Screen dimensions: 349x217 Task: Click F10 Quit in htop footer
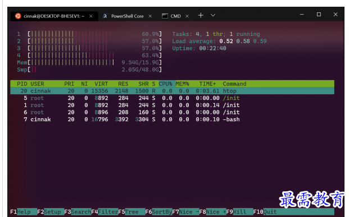tap(265, 211)
